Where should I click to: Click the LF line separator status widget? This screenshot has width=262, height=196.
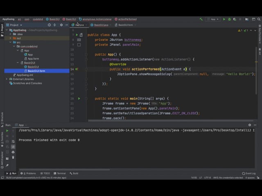tap(200, 178)
